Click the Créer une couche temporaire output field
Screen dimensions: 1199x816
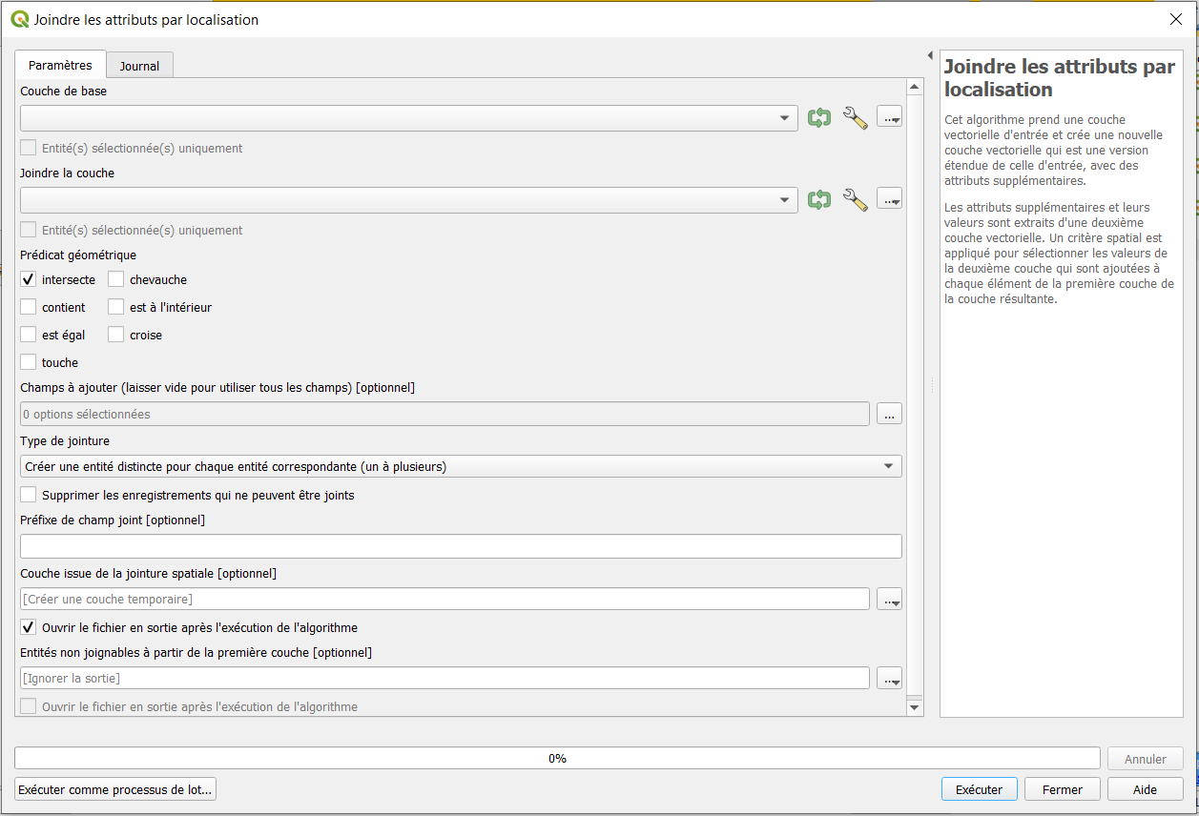(x=444, y=599)
